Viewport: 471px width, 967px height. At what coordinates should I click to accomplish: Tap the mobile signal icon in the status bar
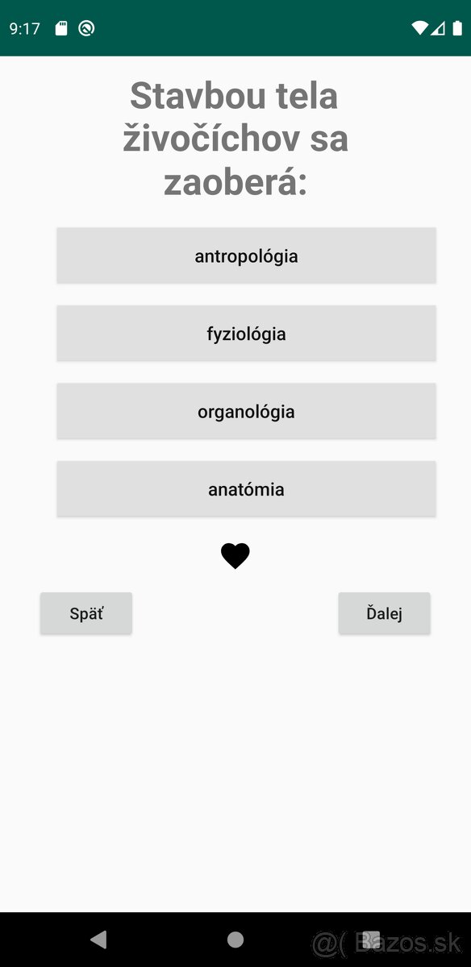click(437, 26)
